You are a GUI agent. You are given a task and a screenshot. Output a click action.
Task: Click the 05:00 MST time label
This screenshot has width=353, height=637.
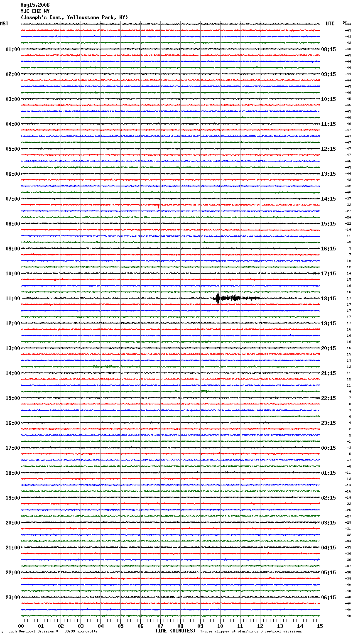click(13, 149)
